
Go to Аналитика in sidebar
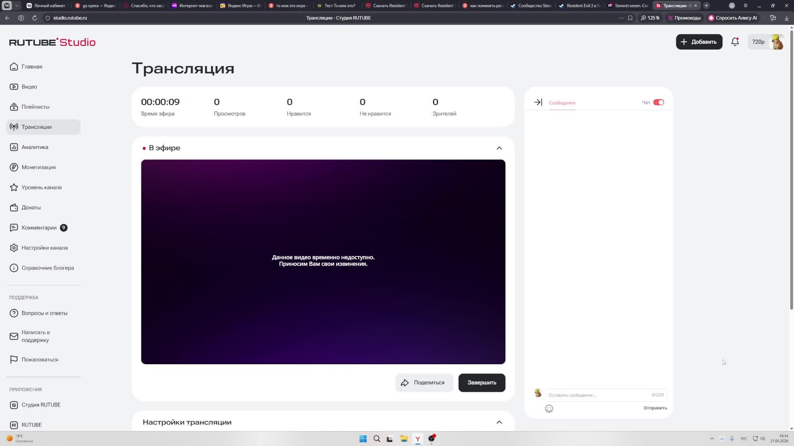[x=35, y=147]
